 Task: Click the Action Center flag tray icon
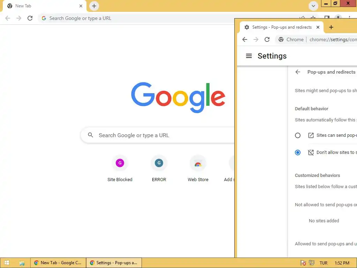coord(303,263)
